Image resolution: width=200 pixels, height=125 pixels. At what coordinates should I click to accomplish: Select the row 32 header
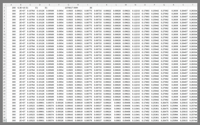[x=4, y=100]
